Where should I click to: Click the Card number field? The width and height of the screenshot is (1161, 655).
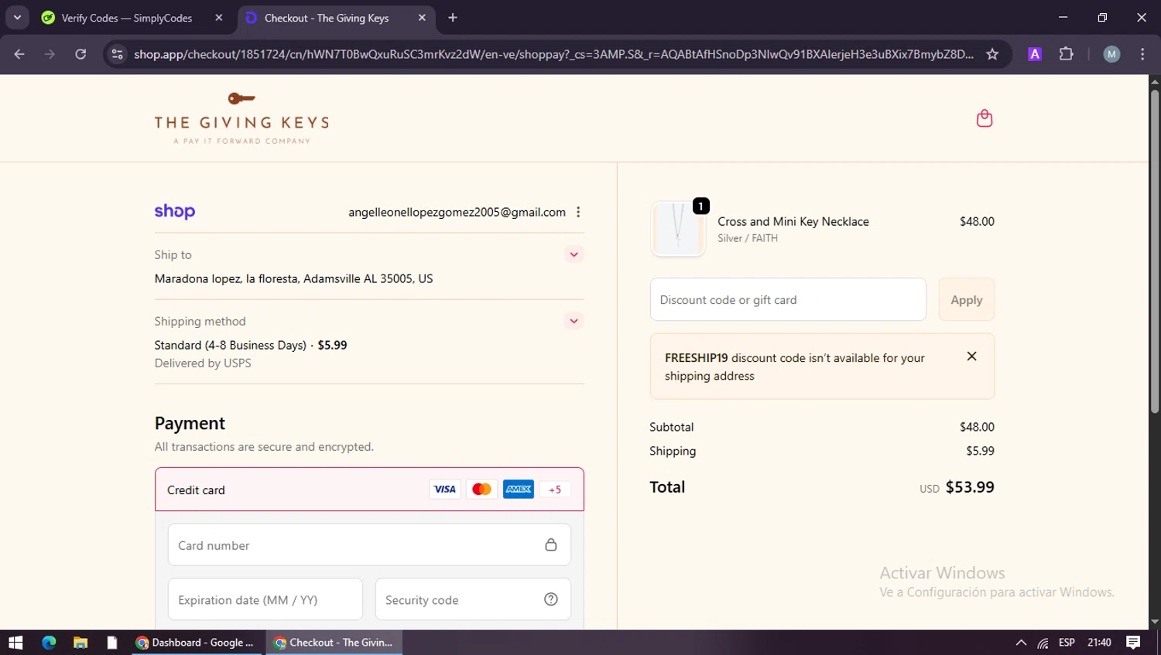click(x=369, y=545)
